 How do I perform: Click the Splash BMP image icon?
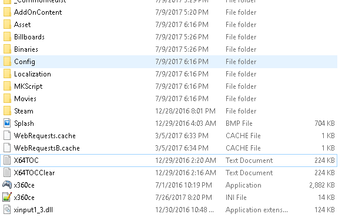coord(7,123)
